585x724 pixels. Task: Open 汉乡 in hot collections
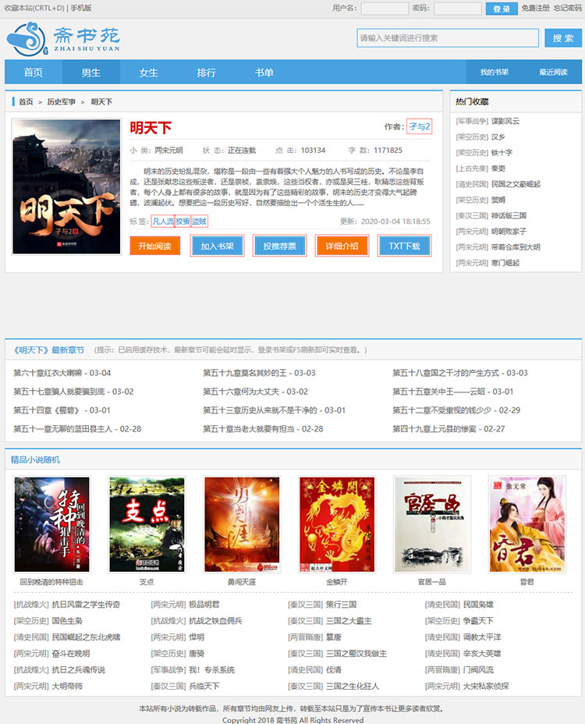[498, 137]
